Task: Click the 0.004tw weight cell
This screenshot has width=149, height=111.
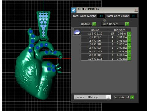Action: 122,51
